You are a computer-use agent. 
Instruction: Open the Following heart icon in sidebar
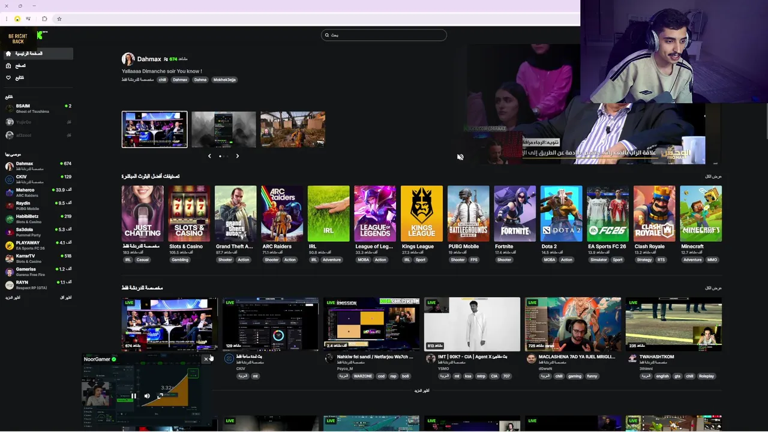click(x=8, y=77)
